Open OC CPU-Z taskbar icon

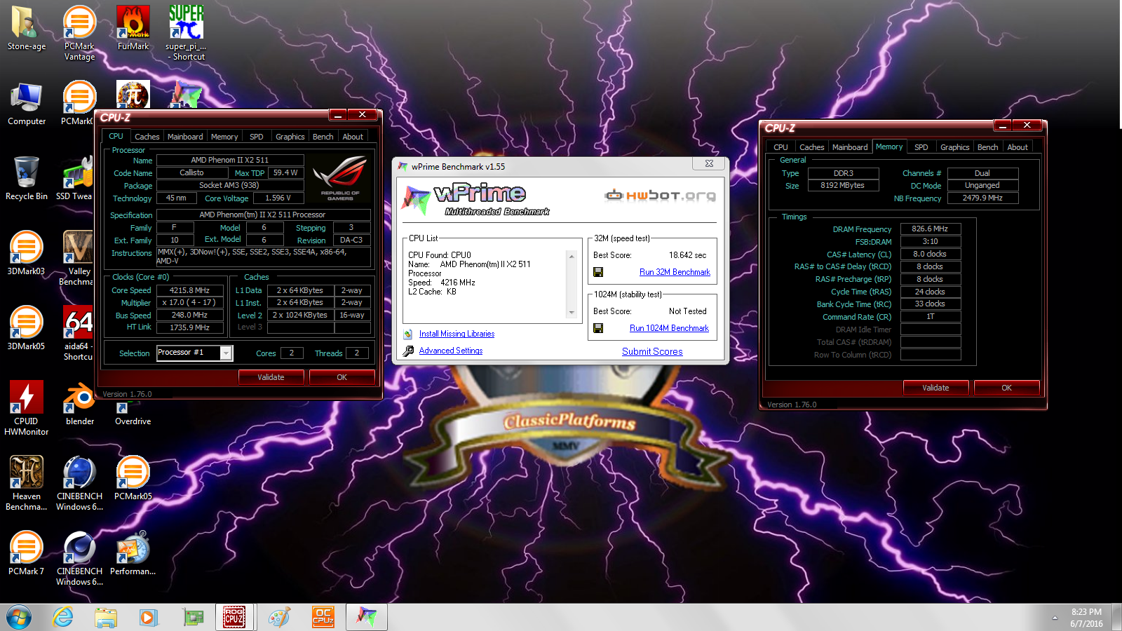[x=323, y=618]
